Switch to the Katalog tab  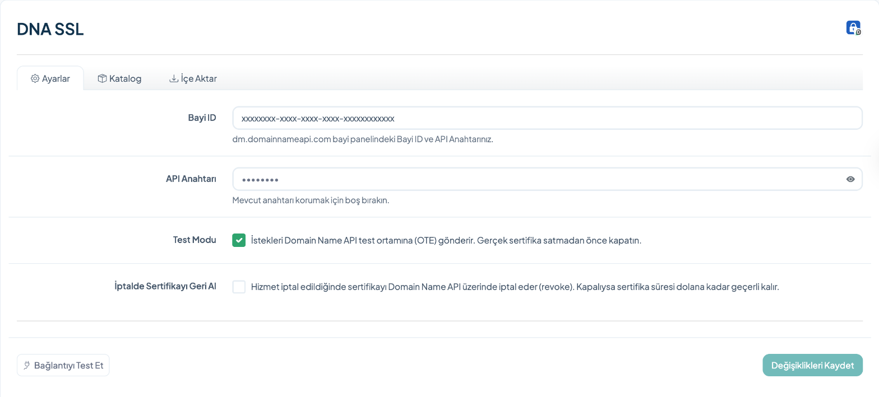(119, 78)
